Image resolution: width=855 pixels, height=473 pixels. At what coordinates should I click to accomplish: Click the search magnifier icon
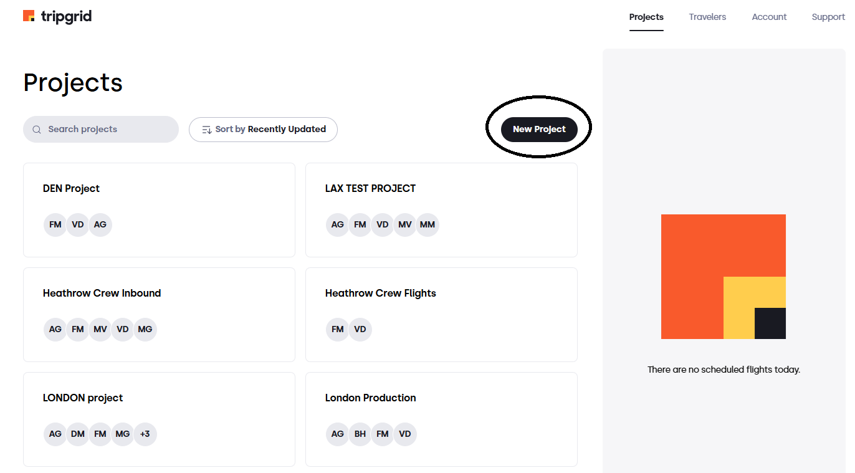click(37, 130)
